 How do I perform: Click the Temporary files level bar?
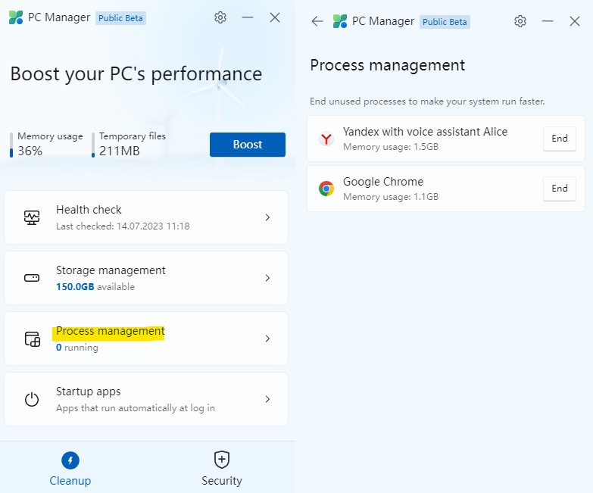(93, 145)
